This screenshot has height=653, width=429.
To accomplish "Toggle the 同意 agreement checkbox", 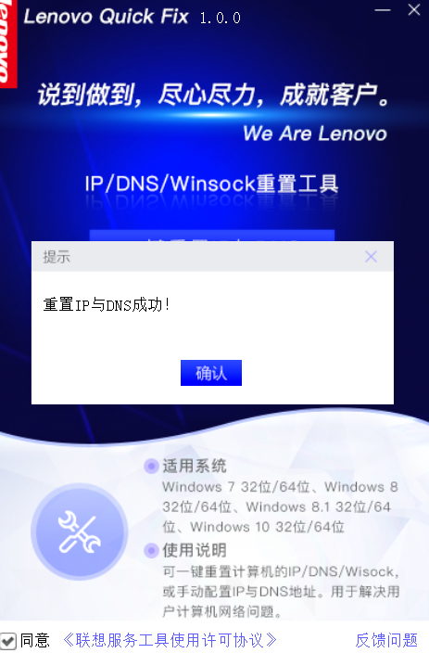I will point(8,641).
